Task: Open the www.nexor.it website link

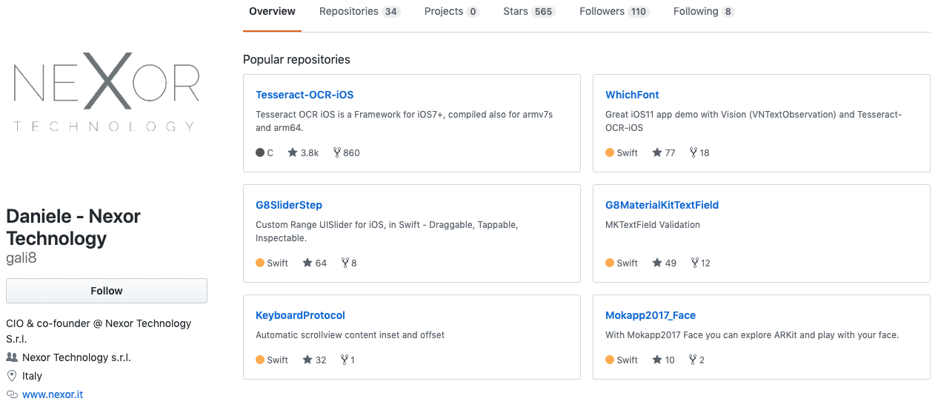Action: [53, 394]
